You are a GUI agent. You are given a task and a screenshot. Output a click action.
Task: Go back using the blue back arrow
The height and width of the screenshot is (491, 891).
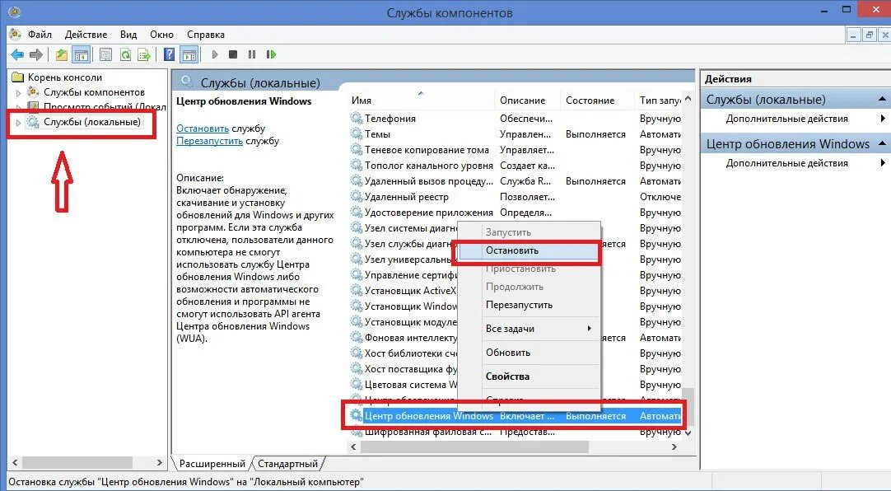[x=17, y=54]
